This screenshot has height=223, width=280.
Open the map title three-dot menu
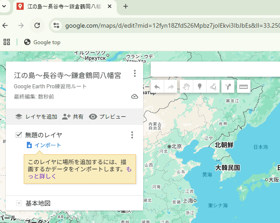135,74
